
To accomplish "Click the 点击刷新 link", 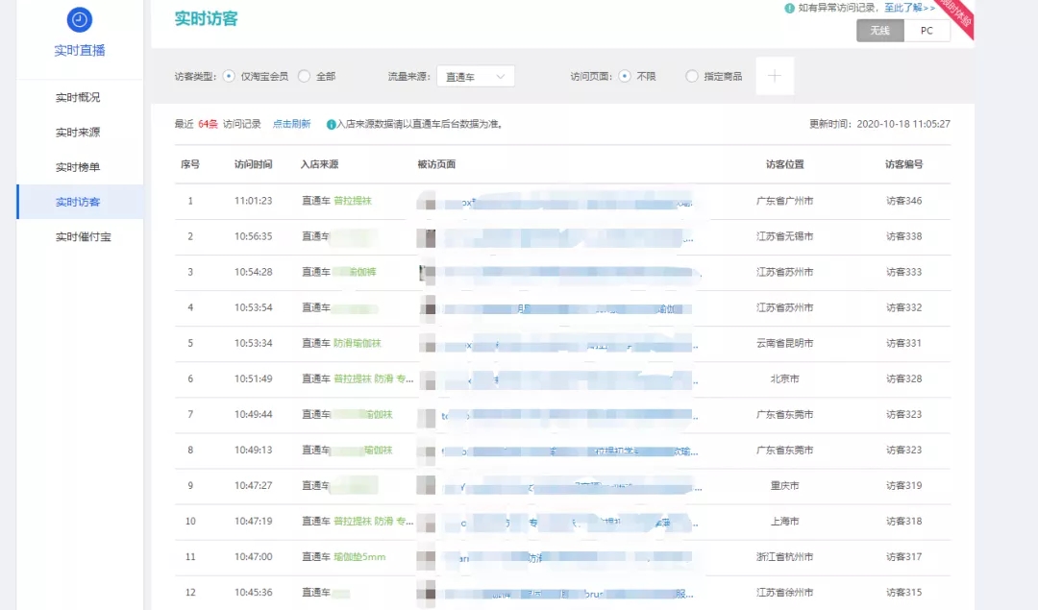I will pyautogui.click(x=291, y=124).
